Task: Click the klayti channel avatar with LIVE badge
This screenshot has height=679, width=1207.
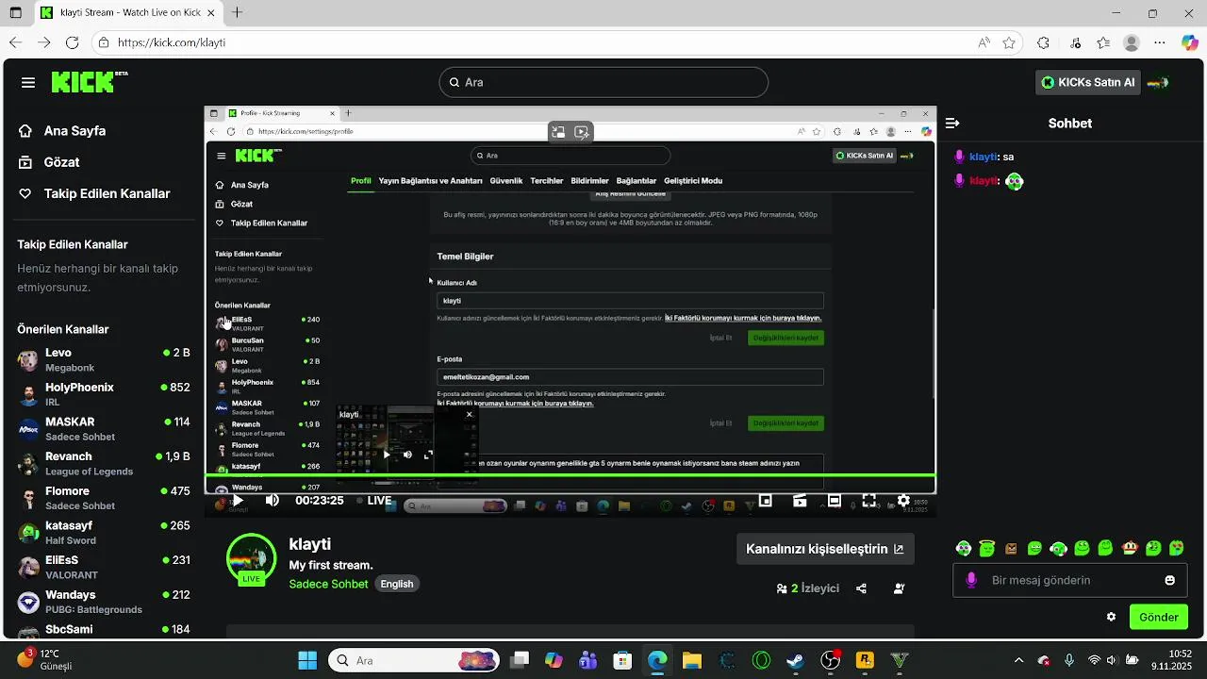Action: tap(251, 558)
